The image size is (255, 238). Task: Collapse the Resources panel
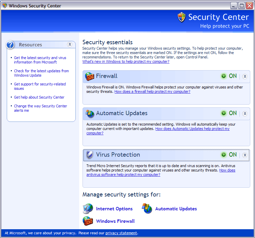[x=70, y=45]
